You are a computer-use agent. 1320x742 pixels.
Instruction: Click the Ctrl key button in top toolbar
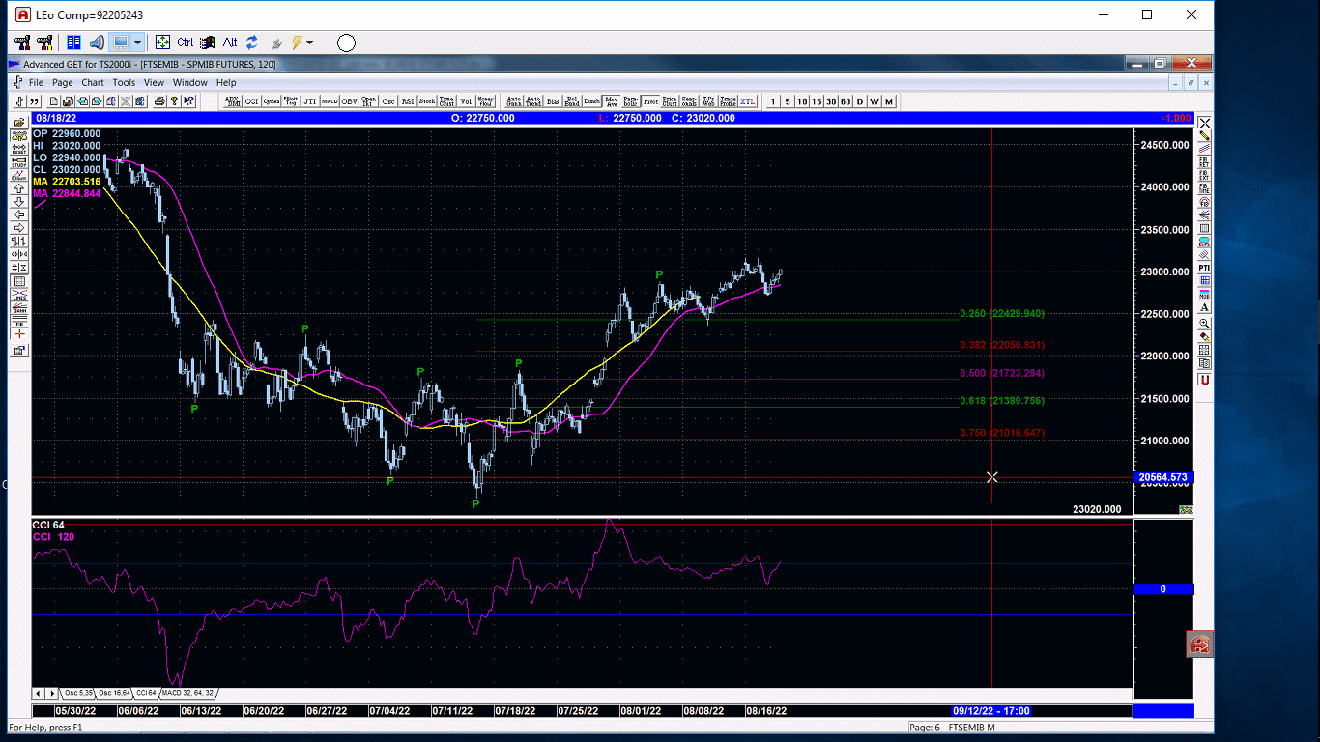(x=186, y=43)
